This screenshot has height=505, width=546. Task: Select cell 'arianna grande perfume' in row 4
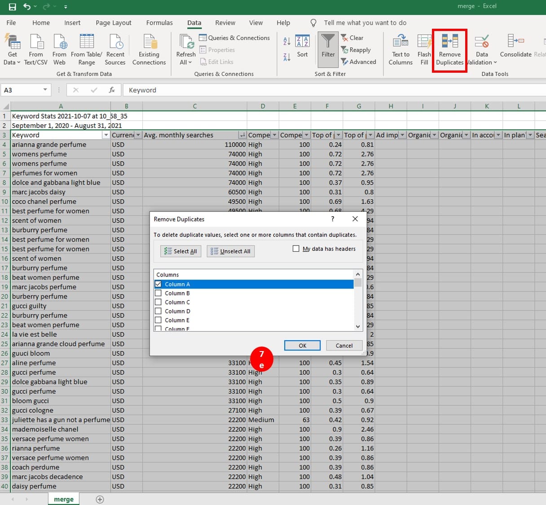[61, 145]
